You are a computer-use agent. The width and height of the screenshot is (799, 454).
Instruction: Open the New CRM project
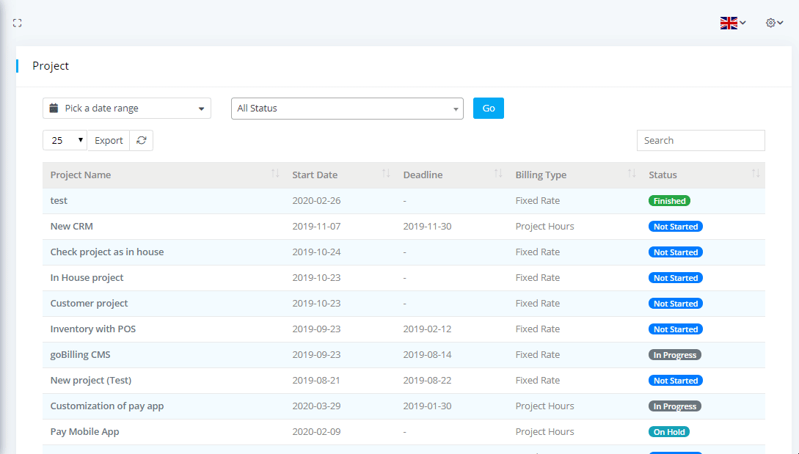71,226
